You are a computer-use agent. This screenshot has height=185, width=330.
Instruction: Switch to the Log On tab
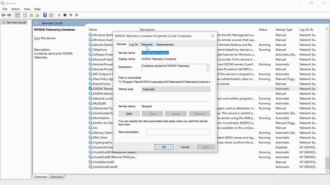pos(134,45)
